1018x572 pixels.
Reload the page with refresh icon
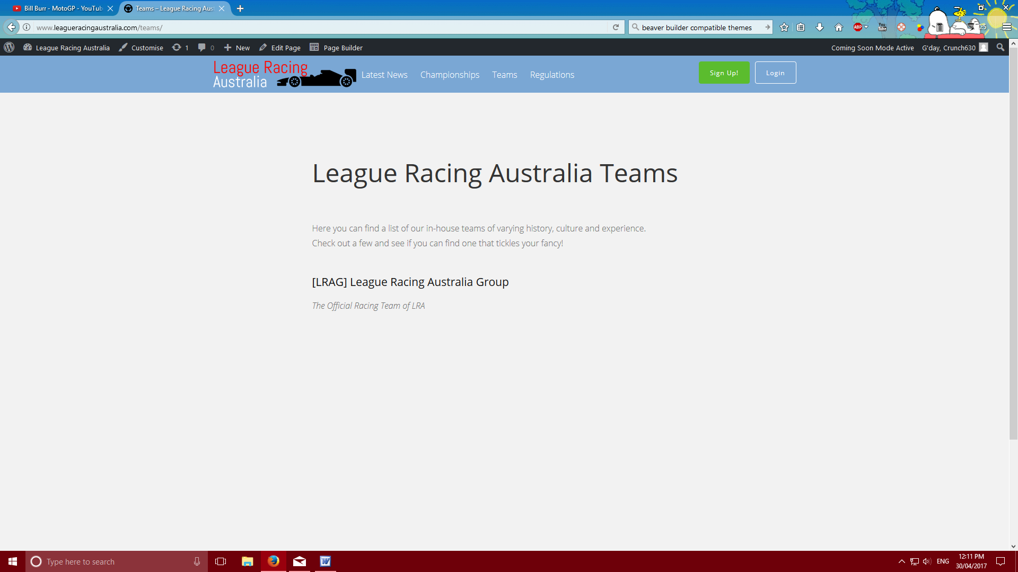click(x=616, y=28)
